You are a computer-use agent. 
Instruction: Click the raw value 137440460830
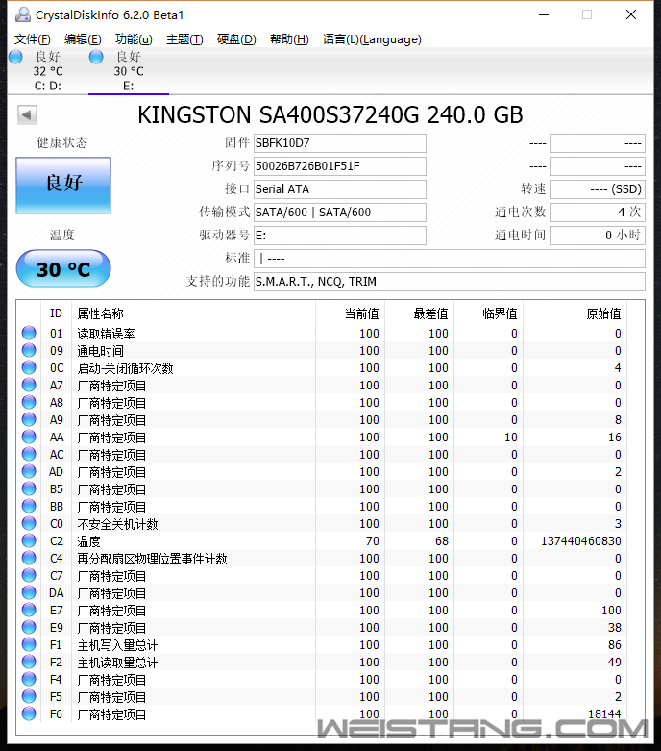(x=581, y=540)
